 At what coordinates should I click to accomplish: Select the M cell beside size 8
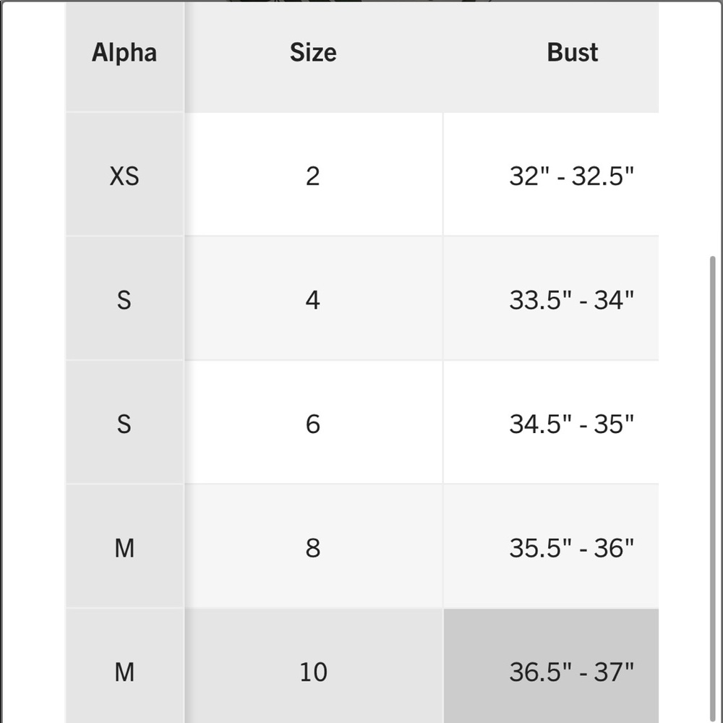coord(124,547)
